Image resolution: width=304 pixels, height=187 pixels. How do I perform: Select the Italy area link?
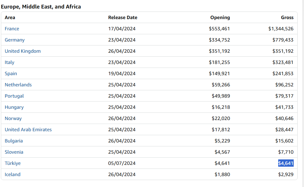tap(9, 62)
